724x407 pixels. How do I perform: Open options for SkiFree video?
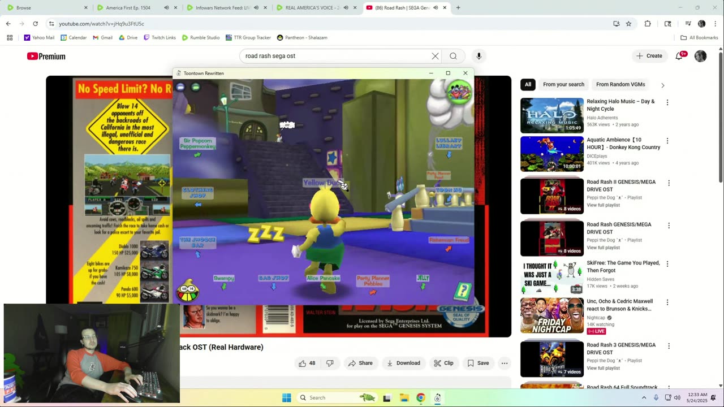669,264
